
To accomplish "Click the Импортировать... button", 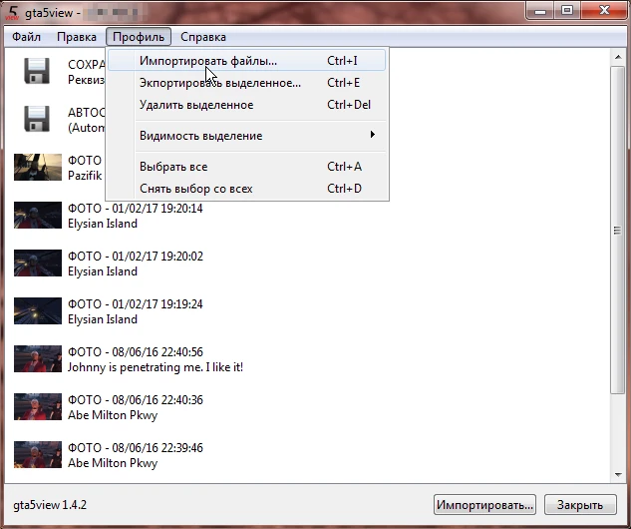I will point(484,505).
